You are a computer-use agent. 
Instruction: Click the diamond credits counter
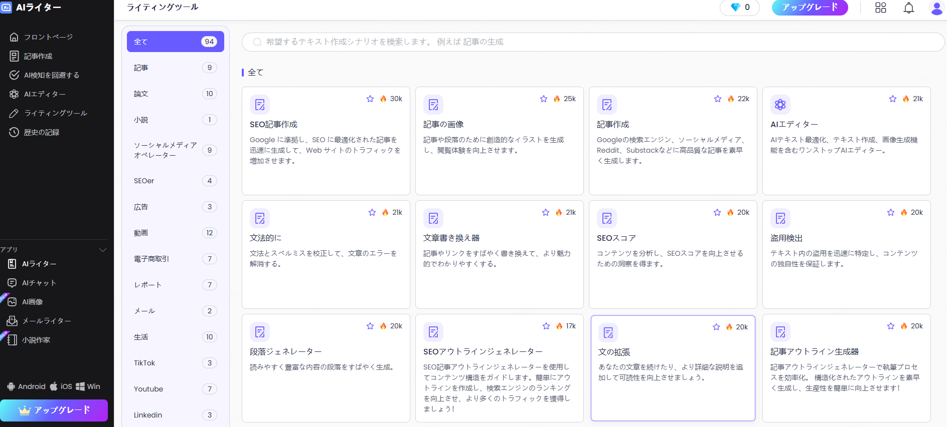[x=740, y=8]
